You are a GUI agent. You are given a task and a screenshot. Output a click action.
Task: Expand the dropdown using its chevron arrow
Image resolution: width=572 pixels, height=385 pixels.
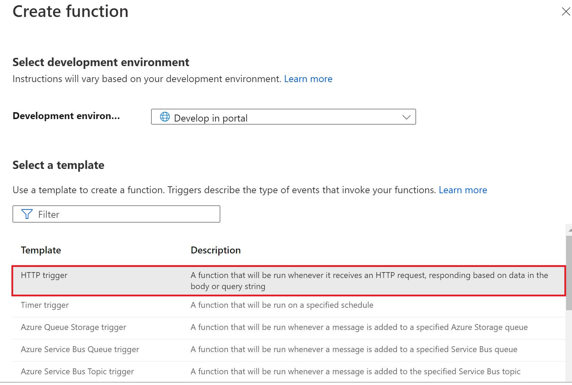pyautogui.click(x=406, y=117)
